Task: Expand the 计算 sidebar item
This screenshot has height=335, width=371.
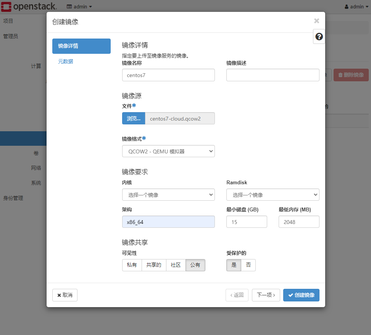Action: [x=36, y=66]
